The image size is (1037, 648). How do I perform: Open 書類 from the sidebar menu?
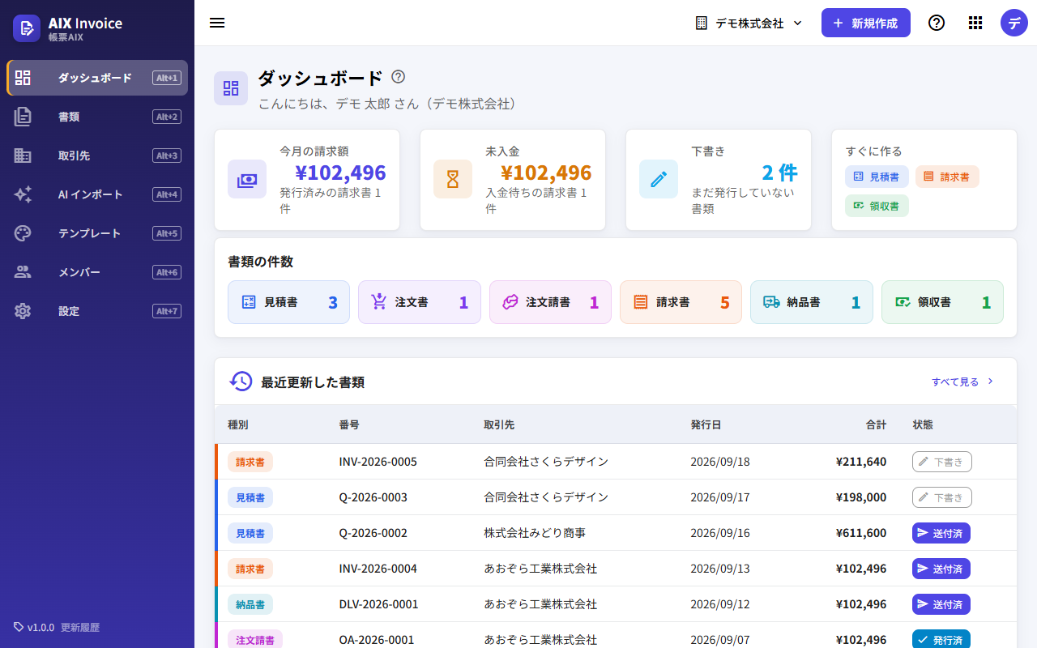(97, 117)
